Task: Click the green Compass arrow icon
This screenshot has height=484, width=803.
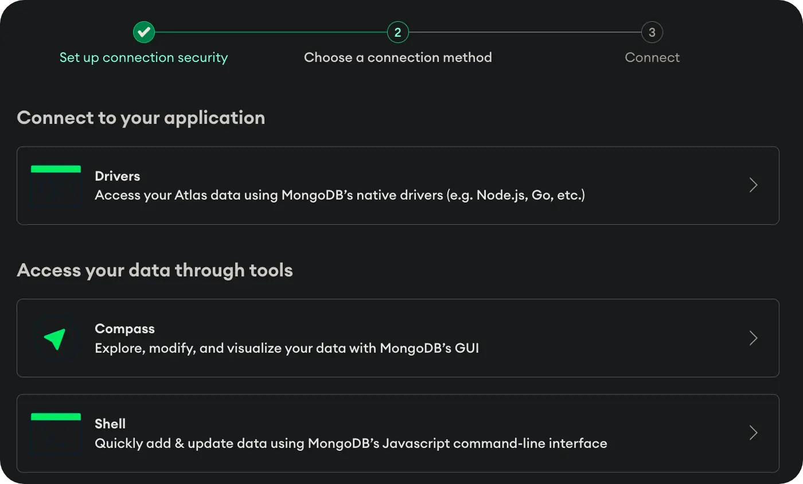Action: tap(56, 338)
